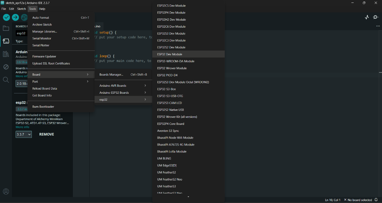Open Library Manager books icon
382x203 pixels.
point(6,54)
